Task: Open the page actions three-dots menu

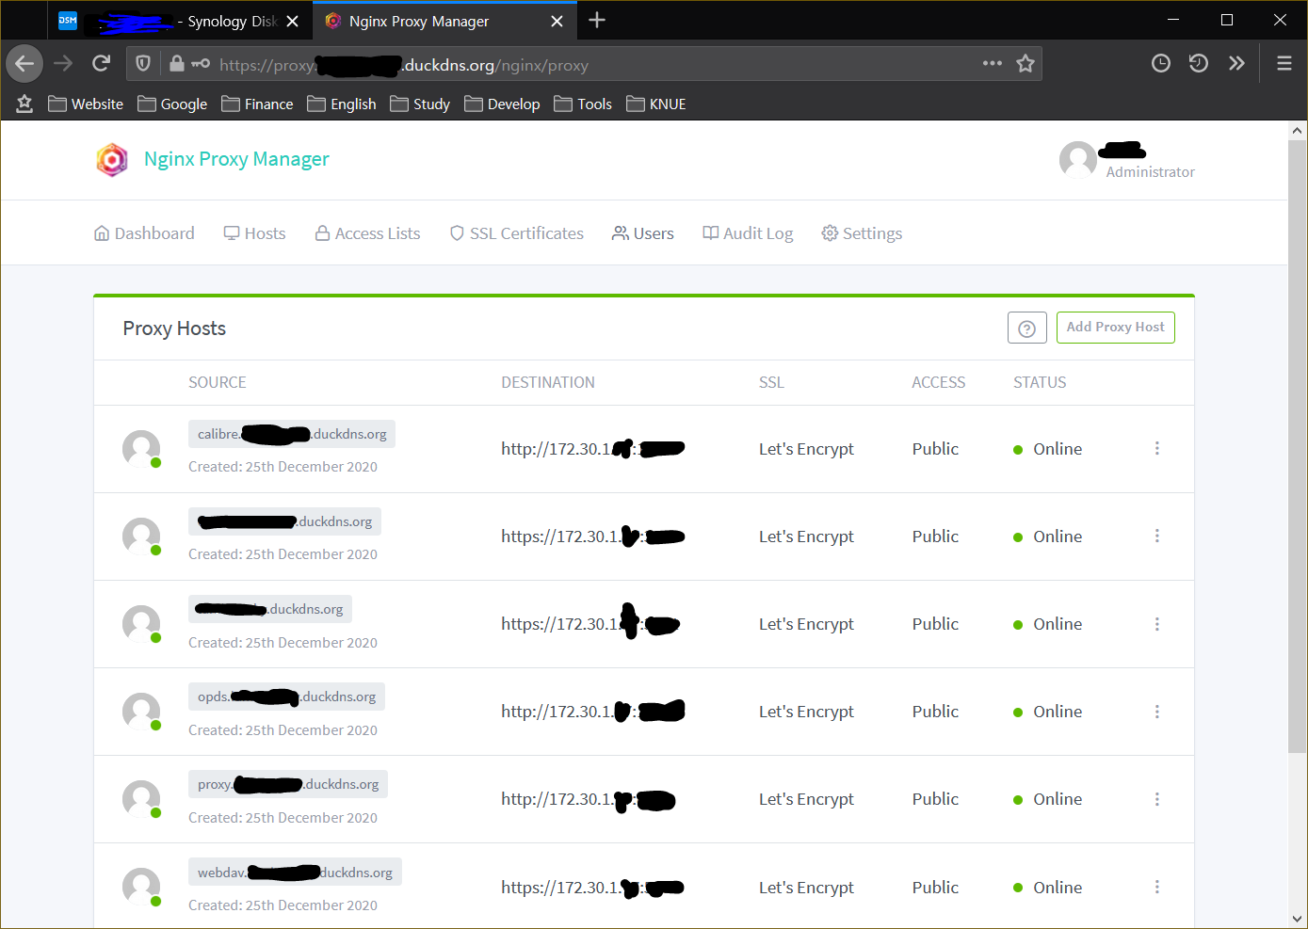Action: click(993, 64)
